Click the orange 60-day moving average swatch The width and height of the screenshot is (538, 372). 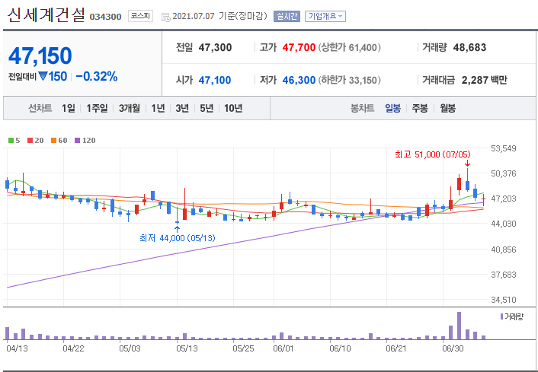point(53,141)
